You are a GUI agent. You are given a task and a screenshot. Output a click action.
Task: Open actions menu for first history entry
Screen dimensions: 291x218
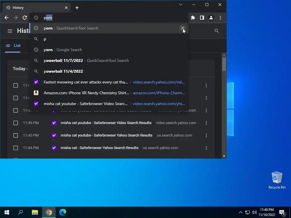pyautogui.click(x=206, y=85)
